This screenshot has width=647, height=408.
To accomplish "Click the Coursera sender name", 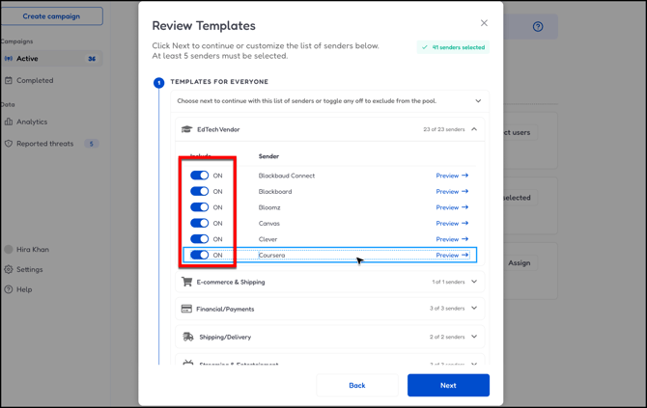I will (271, 255).
